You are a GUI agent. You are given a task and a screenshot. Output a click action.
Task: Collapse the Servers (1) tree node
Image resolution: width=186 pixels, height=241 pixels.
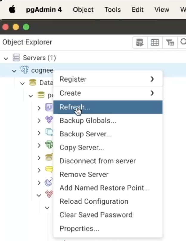(6, 58)
